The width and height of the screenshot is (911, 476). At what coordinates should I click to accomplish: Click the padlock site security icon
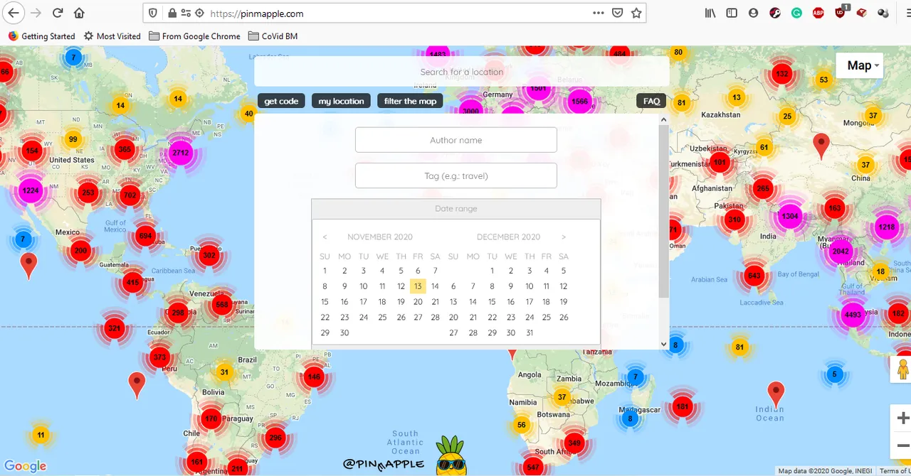pyautogui.click(x=172, y=13)
